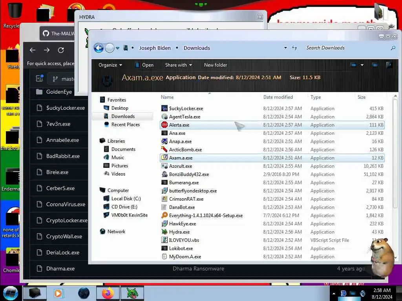
Task: Open the address bar history dropdown
Action: click(285, 48)
